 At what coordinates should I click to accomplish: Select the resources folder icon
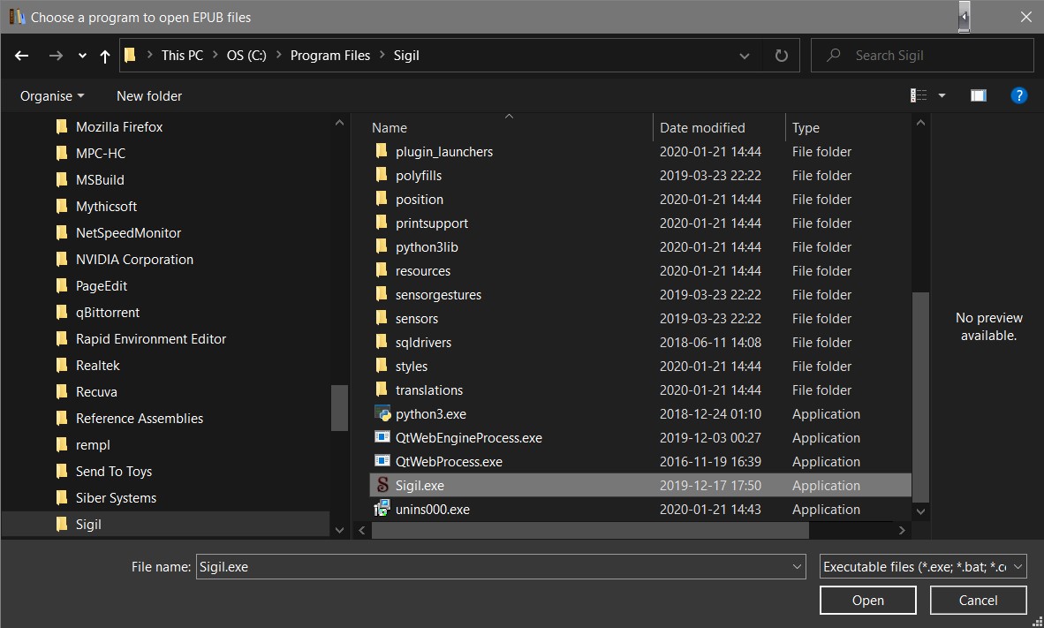(382, 270)
